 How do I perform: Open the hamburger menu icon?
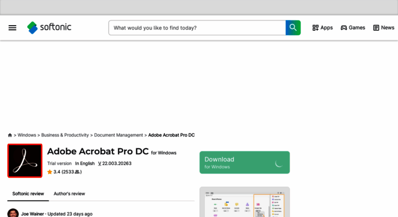12,28
